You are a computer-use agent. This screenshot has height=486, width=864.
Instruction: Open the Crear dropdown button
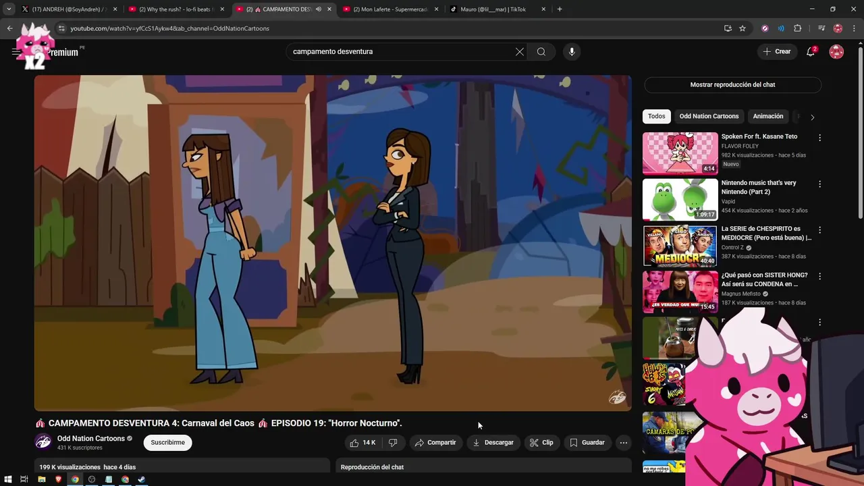(x=777, y=51)
